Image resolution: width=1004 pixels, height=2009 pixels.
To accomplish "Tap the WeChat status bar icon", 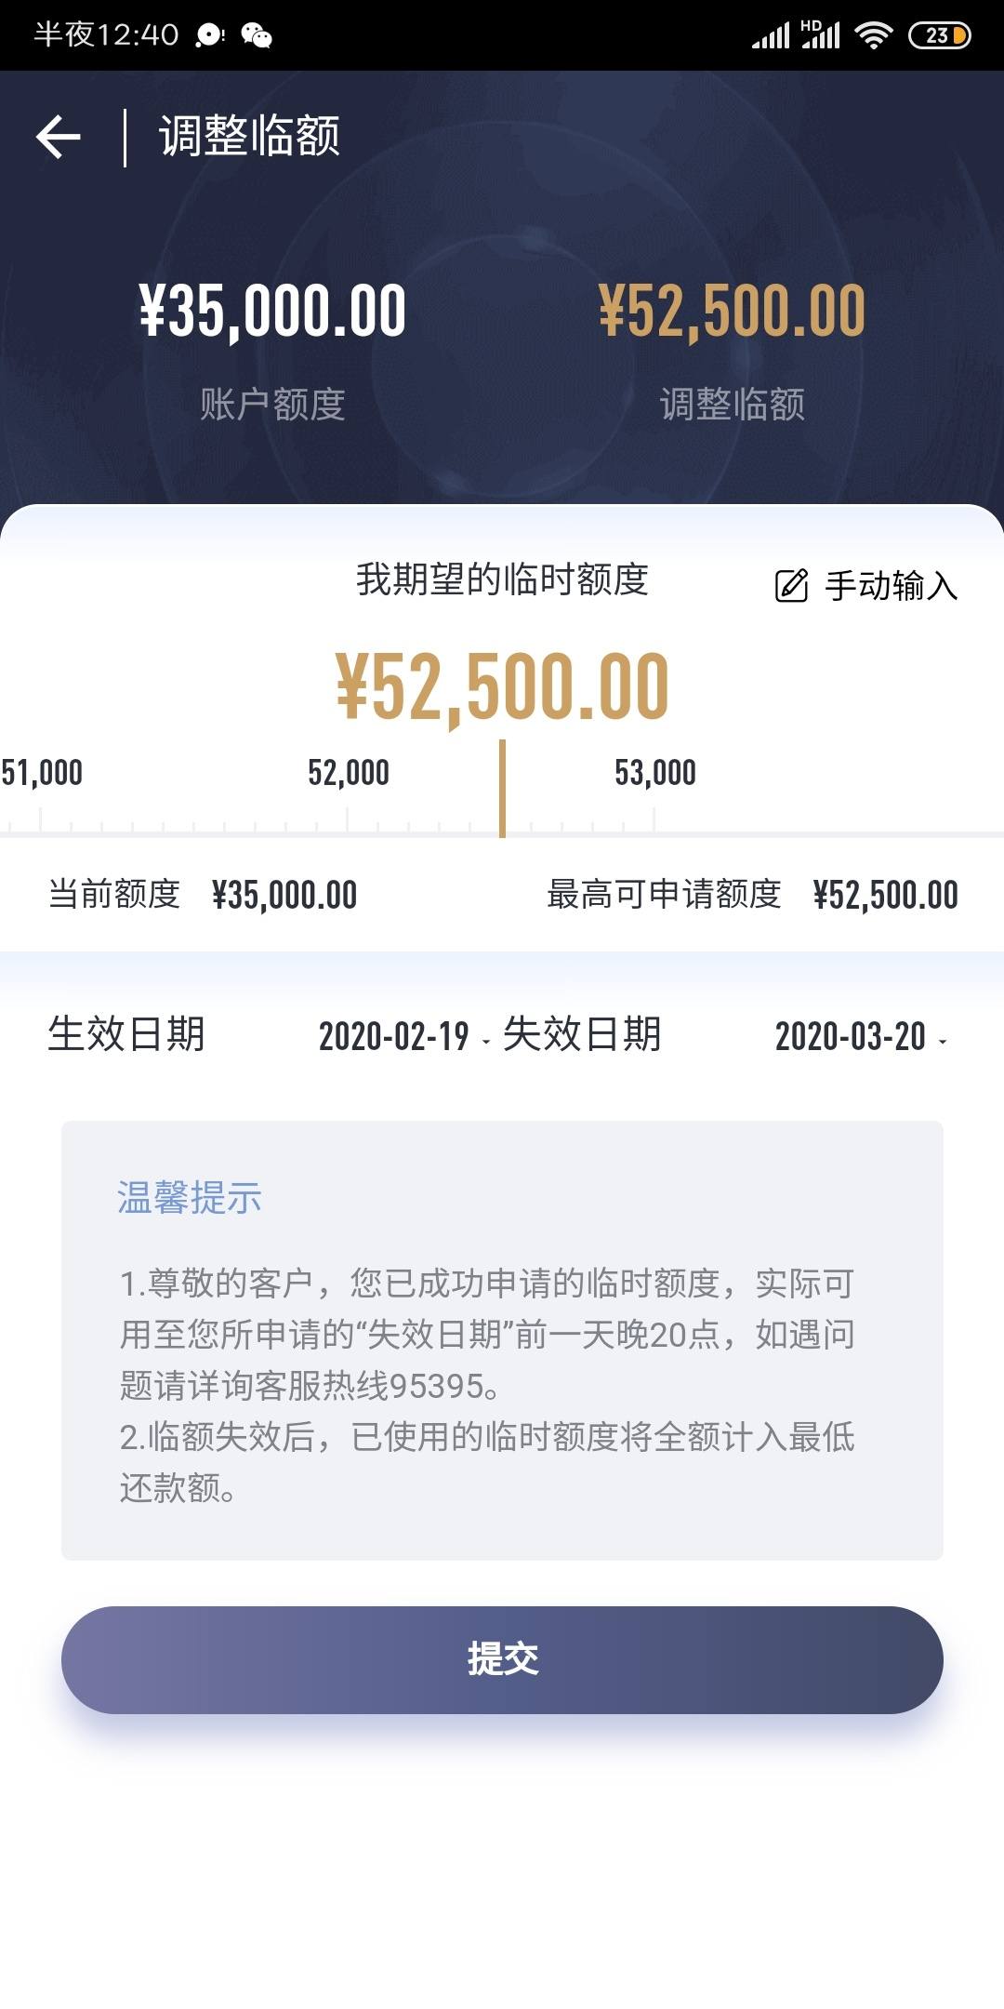I will click(x=256, y=35).
